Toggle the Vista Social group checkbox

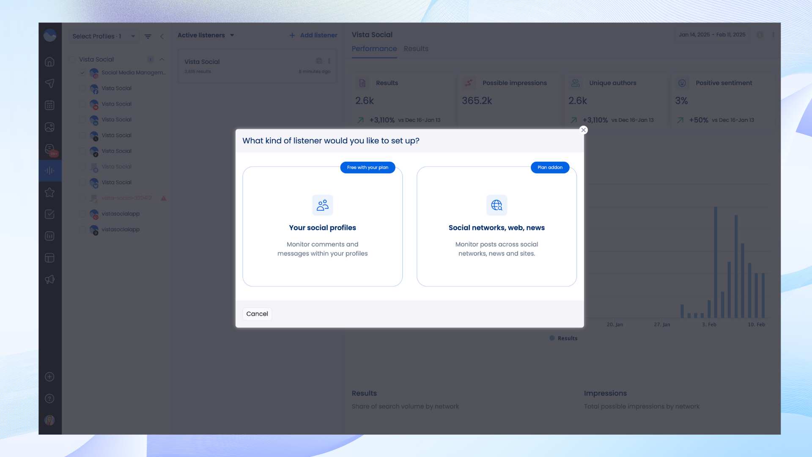coord(72,60)
